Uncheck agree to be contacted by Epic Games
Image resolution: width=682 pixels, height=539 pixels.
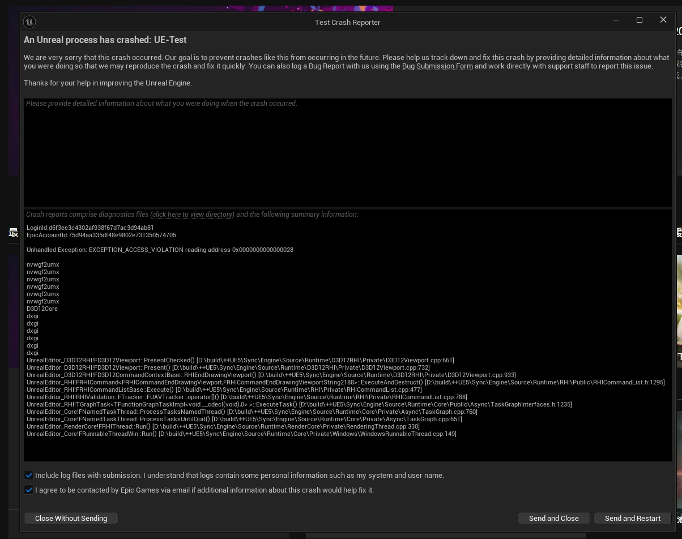(x=29, y=490)
